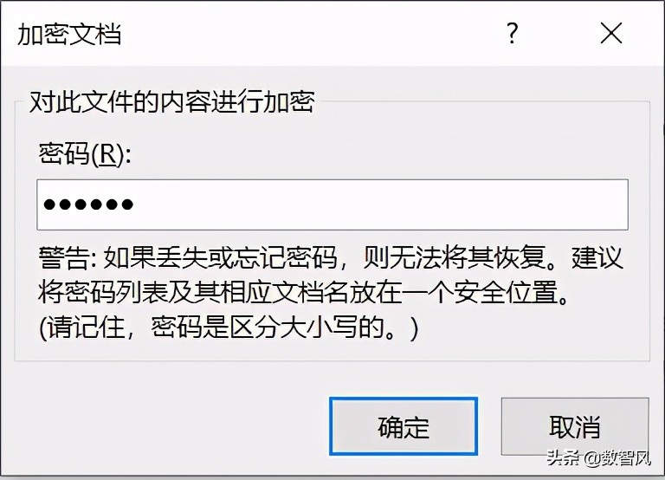
Task: Click the blank dialog area left of 确定
Action: point(170,426)
